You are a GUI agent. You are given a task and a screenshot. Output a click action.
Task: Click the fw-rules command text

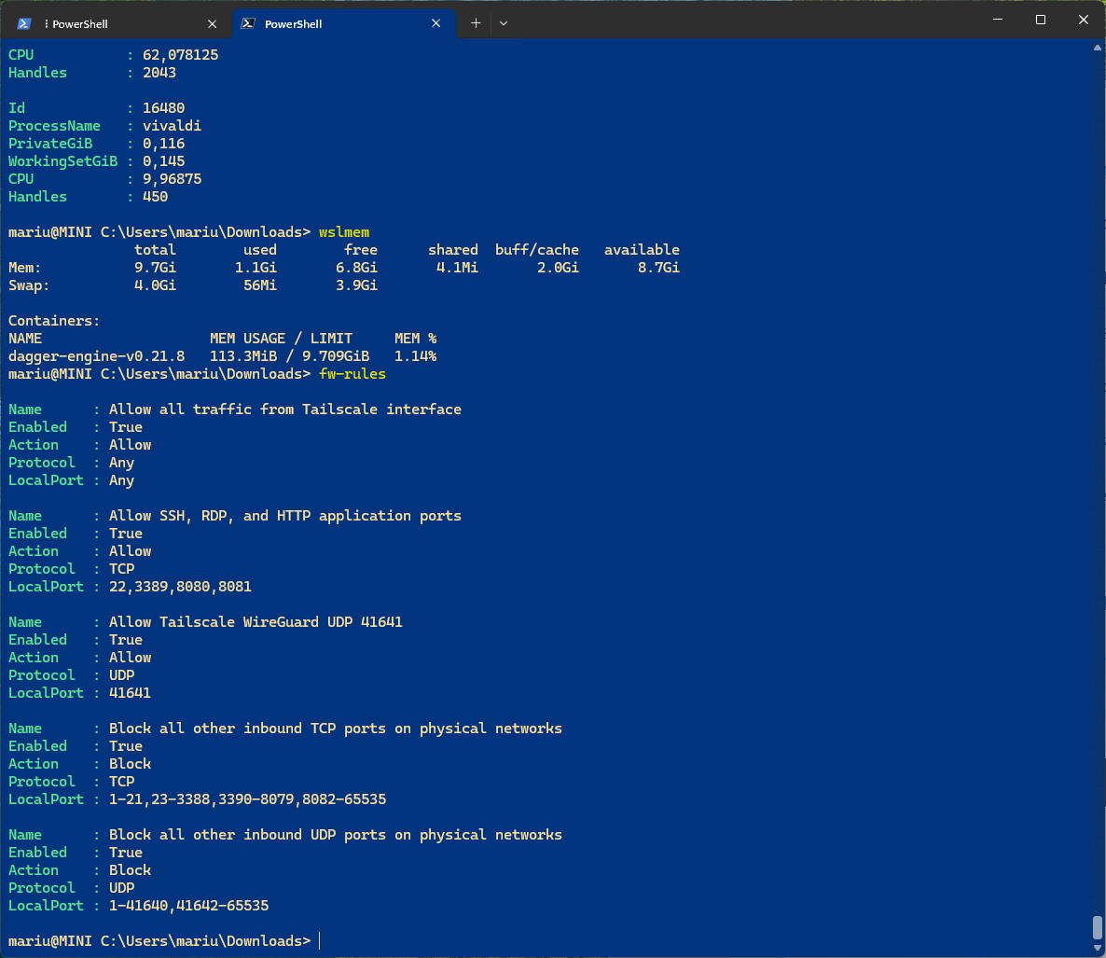tap(353, 374)
